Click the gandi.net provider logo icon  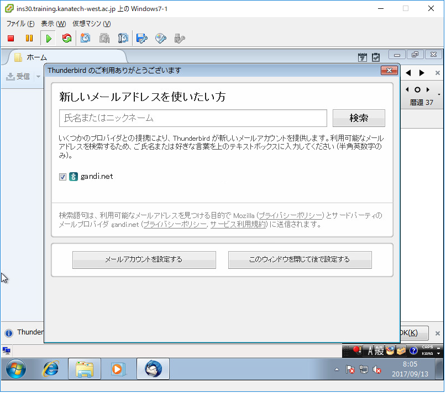click(74, 177)
